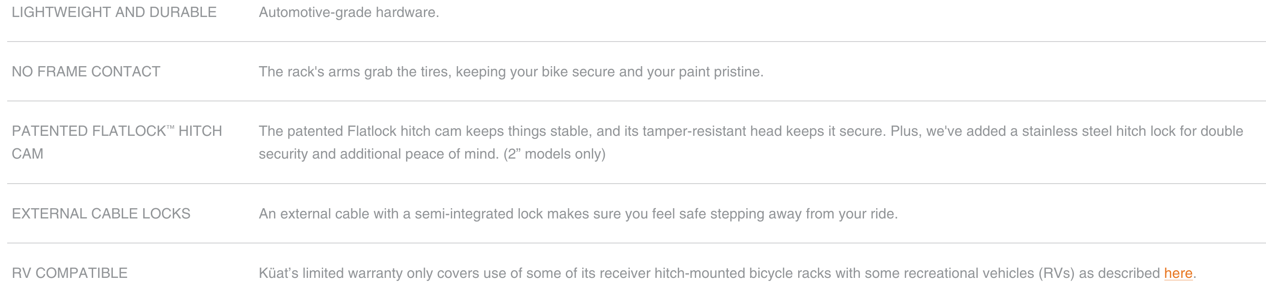Click the "(RVs)" abbreviation
Viewport: 1266px width, 302px height.
(x=1056, y=273)
